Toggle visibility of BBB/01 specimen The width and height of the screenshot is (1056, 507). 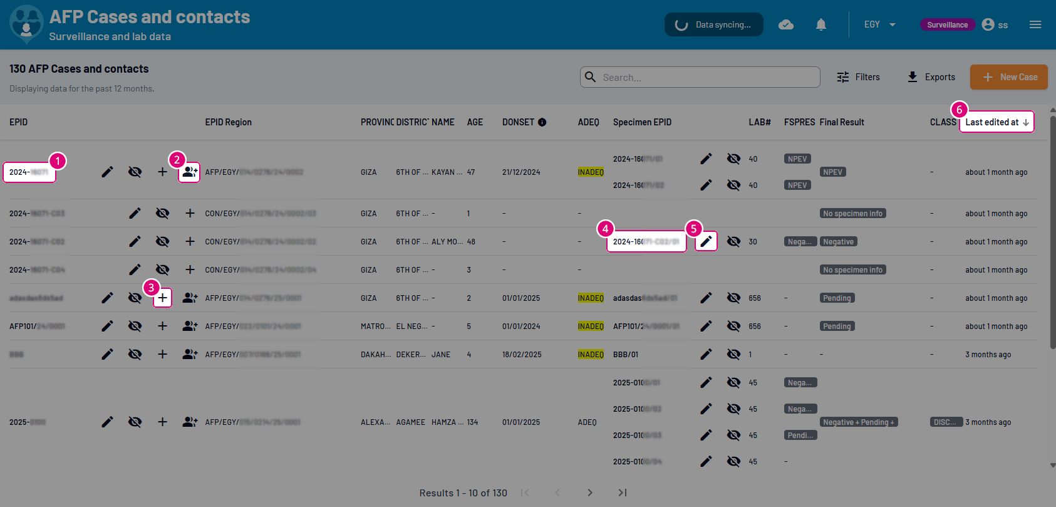(x=733, y=354)
